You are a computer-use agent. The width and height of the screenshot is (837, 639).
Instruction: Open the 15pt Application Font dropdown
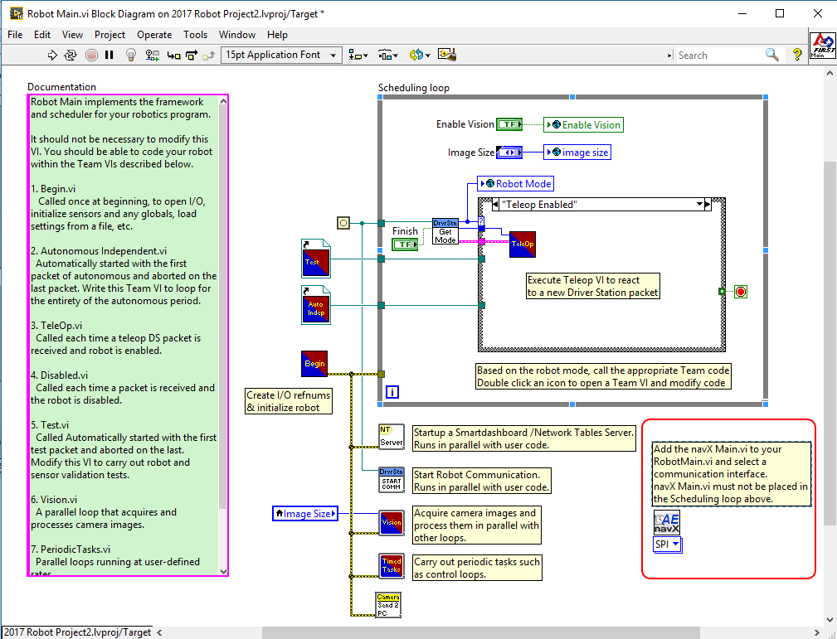282,55
